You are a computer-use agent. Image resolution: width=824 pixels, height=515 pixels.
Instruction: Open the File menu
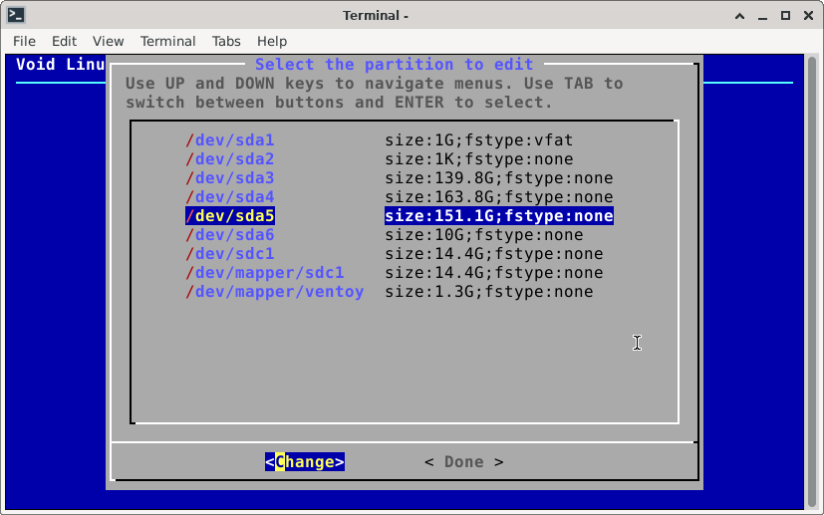click(x=24, y=41)
